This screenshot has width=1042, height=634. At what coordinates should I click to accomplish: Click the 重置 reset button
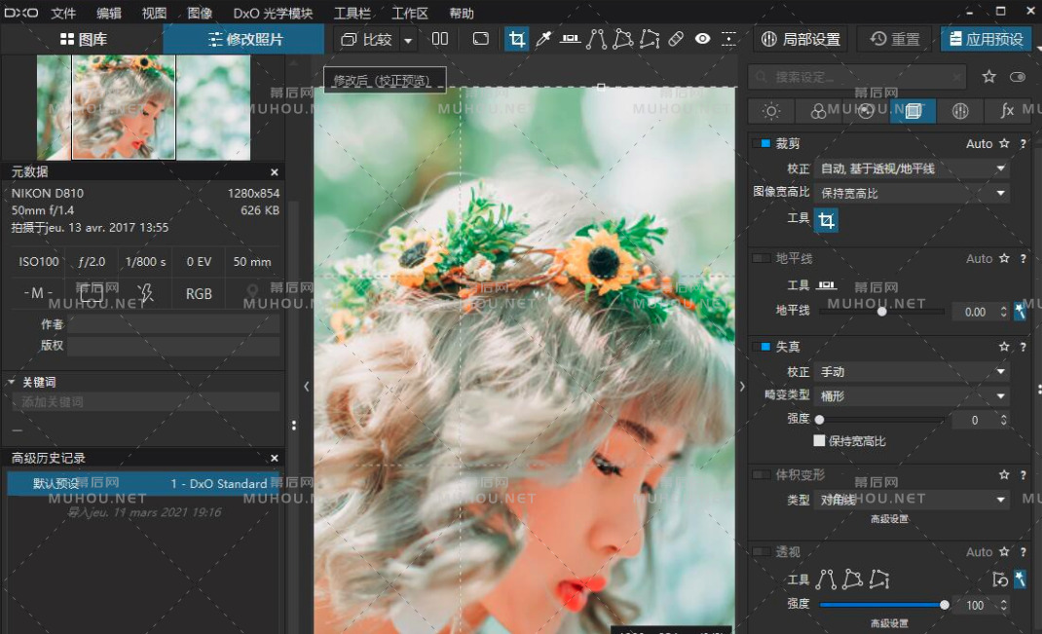(895, 39)
